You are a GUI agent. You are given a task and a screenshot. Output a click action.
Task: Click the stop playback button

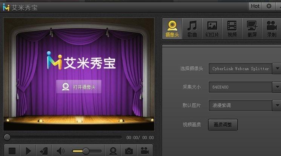(x=12, y=151)
